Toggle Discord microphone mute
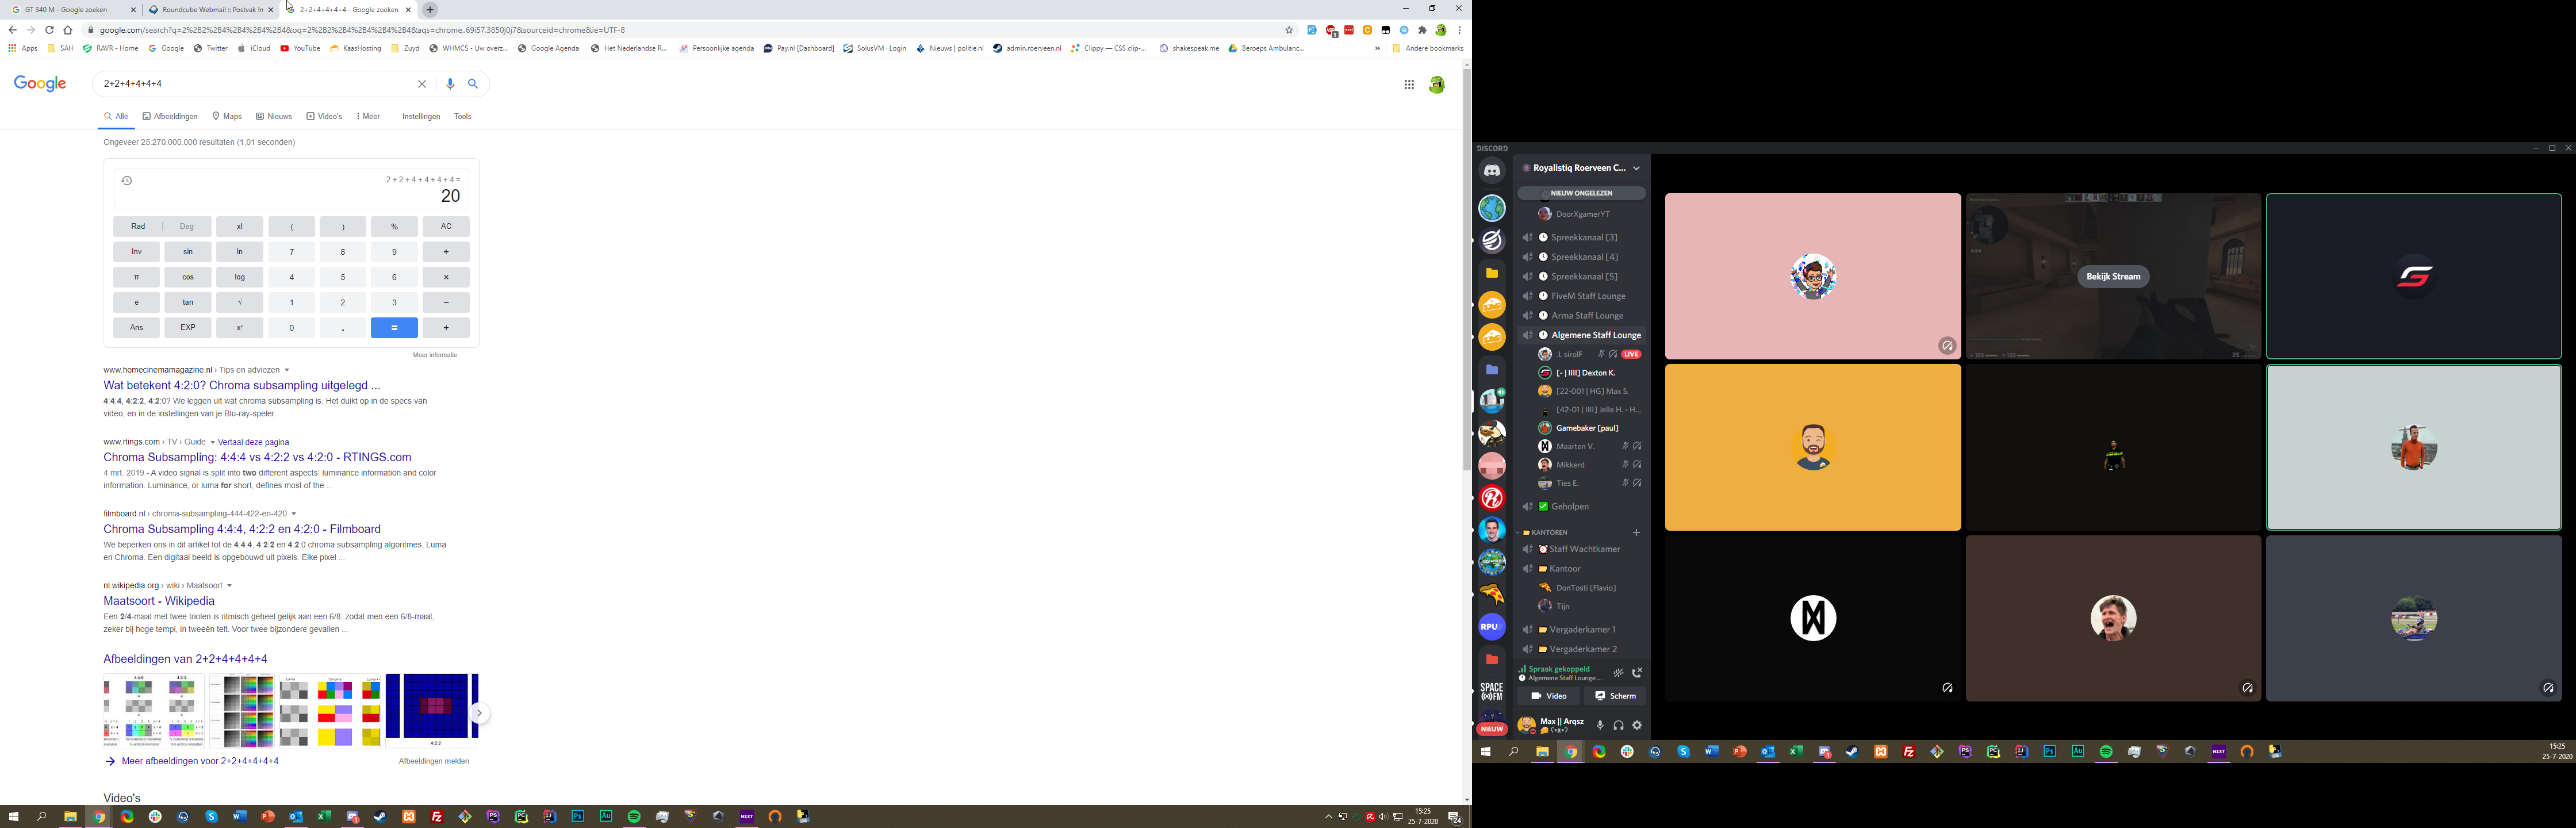This screenshot has height=828, width=2576. pyautogui.click(x=1600, y=725)
